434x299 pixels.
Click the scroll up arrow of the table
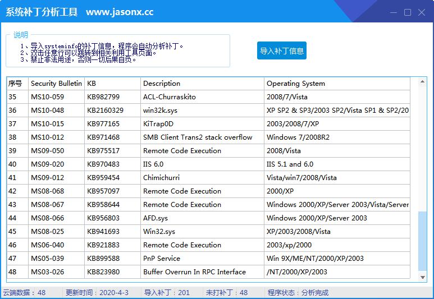423,81
